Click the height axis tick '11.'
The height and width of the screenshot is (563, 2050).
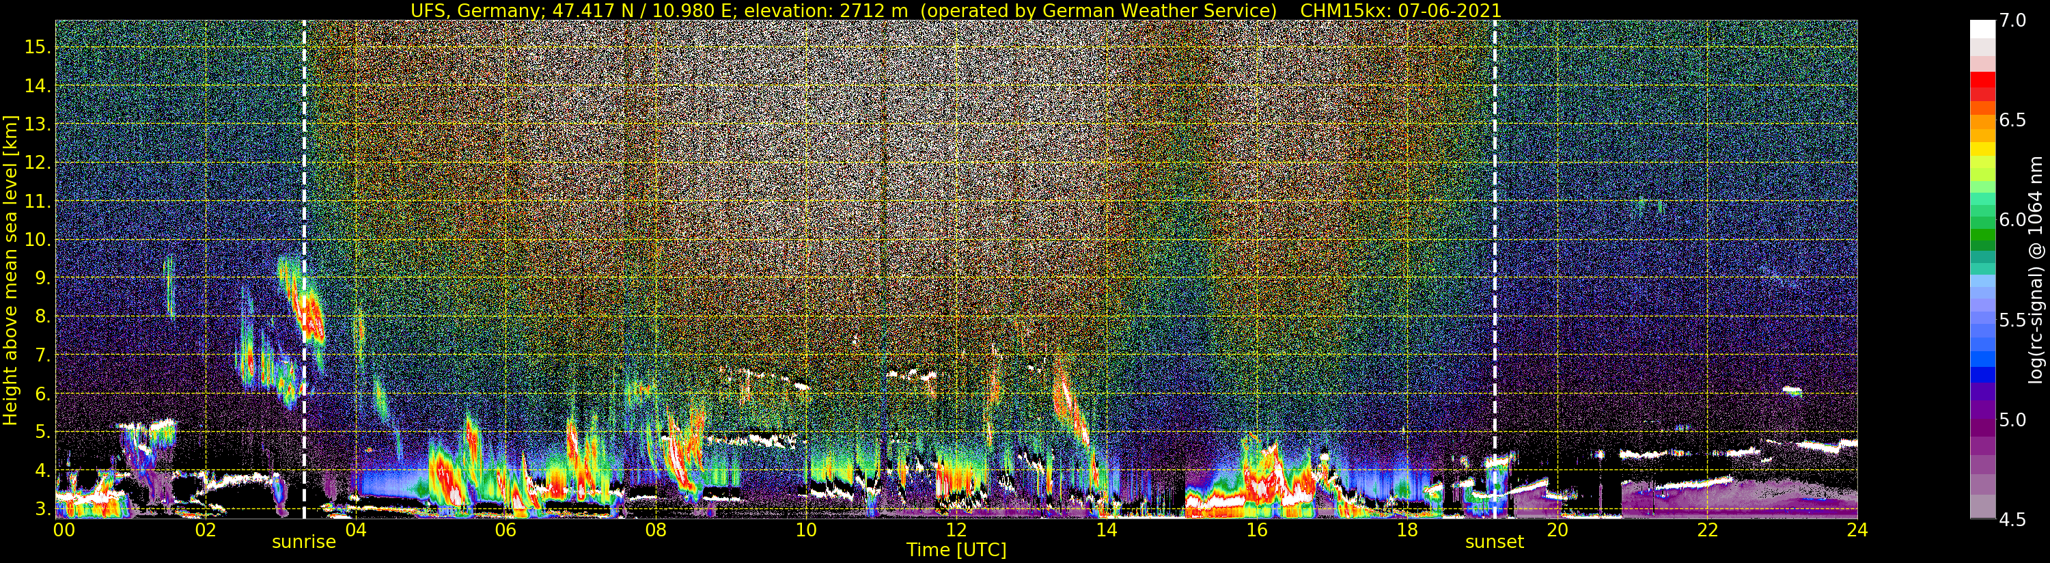coord(38,202)
